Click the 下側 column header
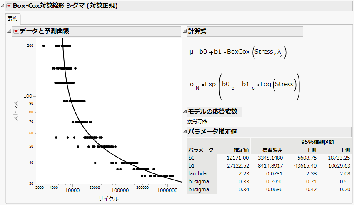The width and height of the screenshot is (354, 205). [x=312, y=150]
